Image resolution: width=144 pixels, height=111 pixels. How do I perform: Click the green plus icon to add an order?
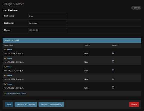click(x=5, y=93)
